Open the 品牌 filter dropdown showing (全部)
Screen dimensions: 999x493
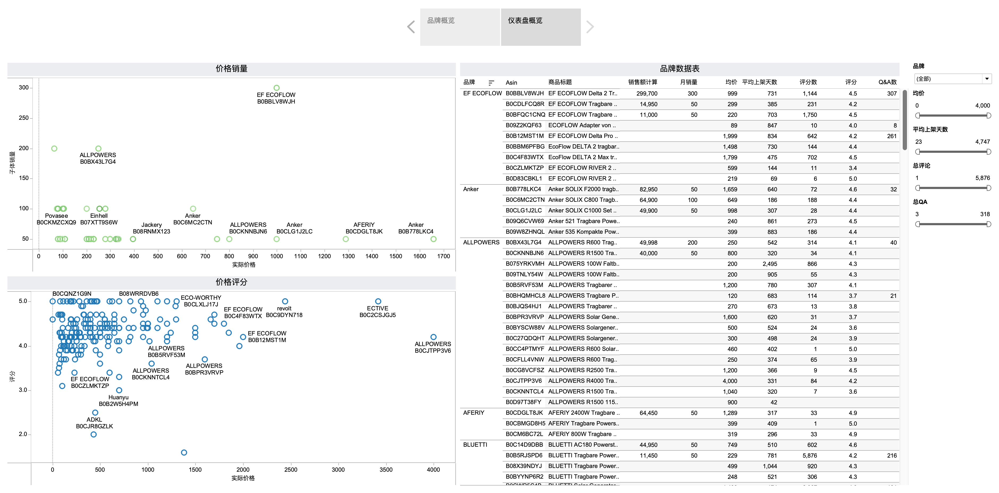click(952, 79)
